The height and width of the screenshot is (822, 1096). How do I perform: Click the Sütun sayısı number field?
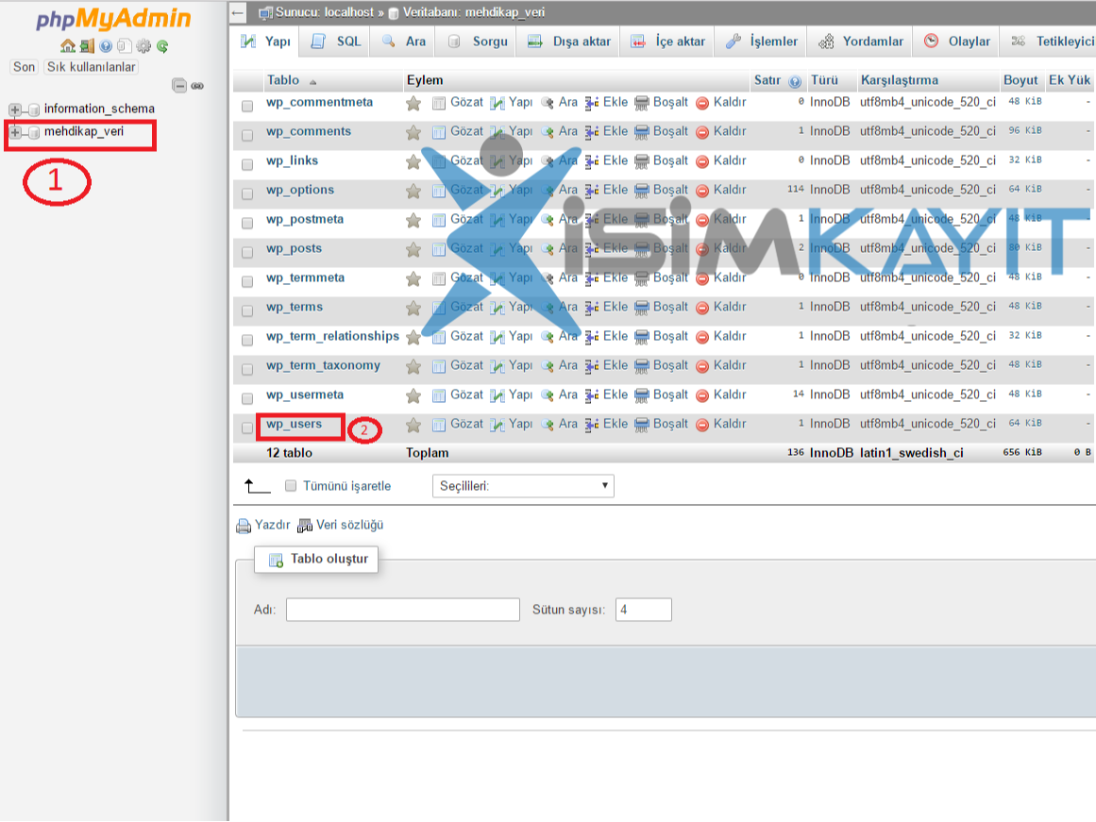coord(644,610)
